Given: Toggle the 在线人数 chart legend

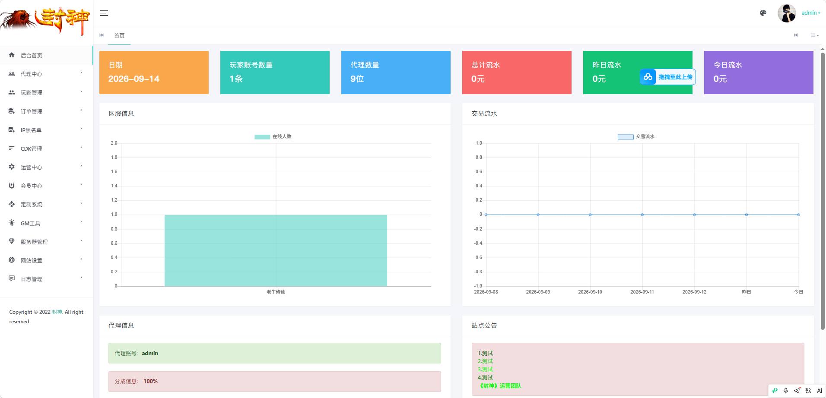Looking at the screenshot, I should tap(273, 136).
